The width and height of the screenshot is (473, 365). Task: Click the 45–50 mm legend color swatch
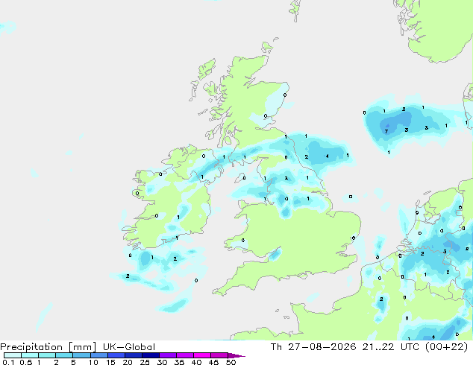click(x=219, y=355)
